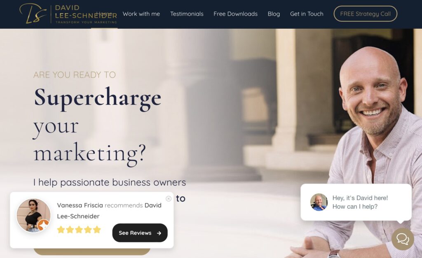422x258 pixels.
Task: Click the David Lee-Schneider brand name text
Action: (86, 12)
